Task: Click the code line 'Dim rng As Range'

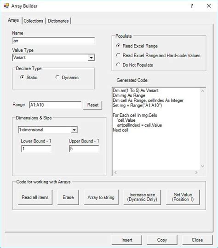Action: pyautogui.click(x=129, y=95)
